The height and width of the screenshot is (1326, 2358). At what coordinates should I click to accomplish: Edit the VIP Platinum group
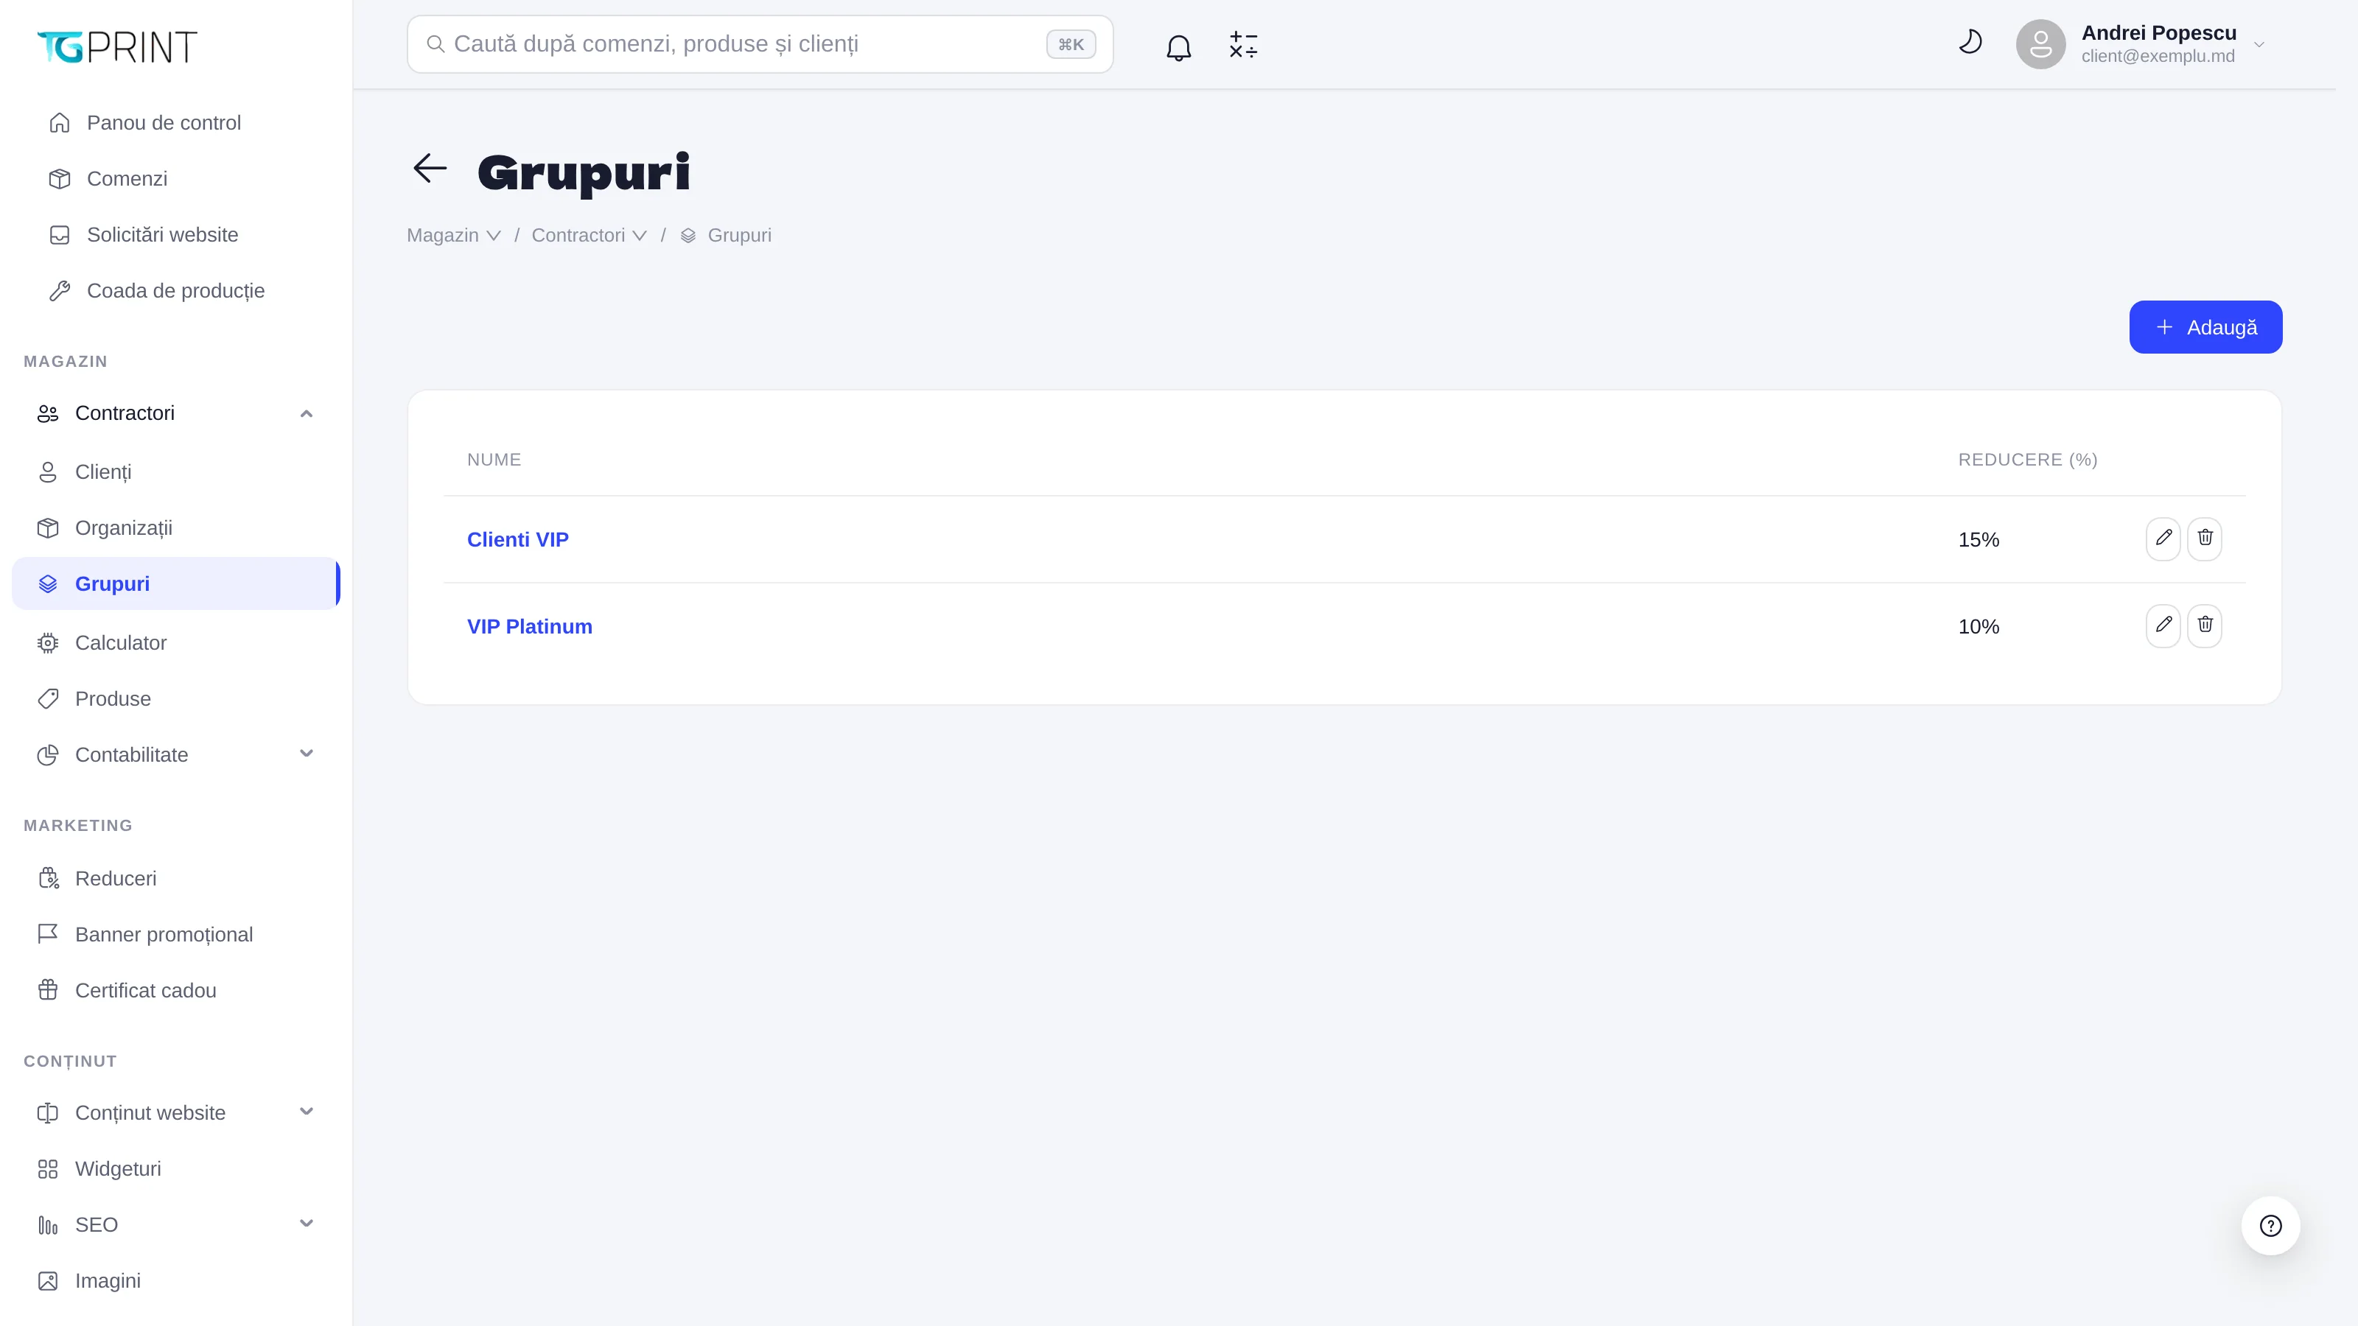pyautogui.click(x=2163, y=626)
